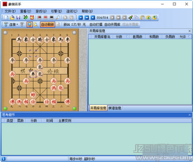The height and width of the screenshot is (162, 193).
Task: Rewind several moves with the double-left arrow
Action: (x=87, y=17)
